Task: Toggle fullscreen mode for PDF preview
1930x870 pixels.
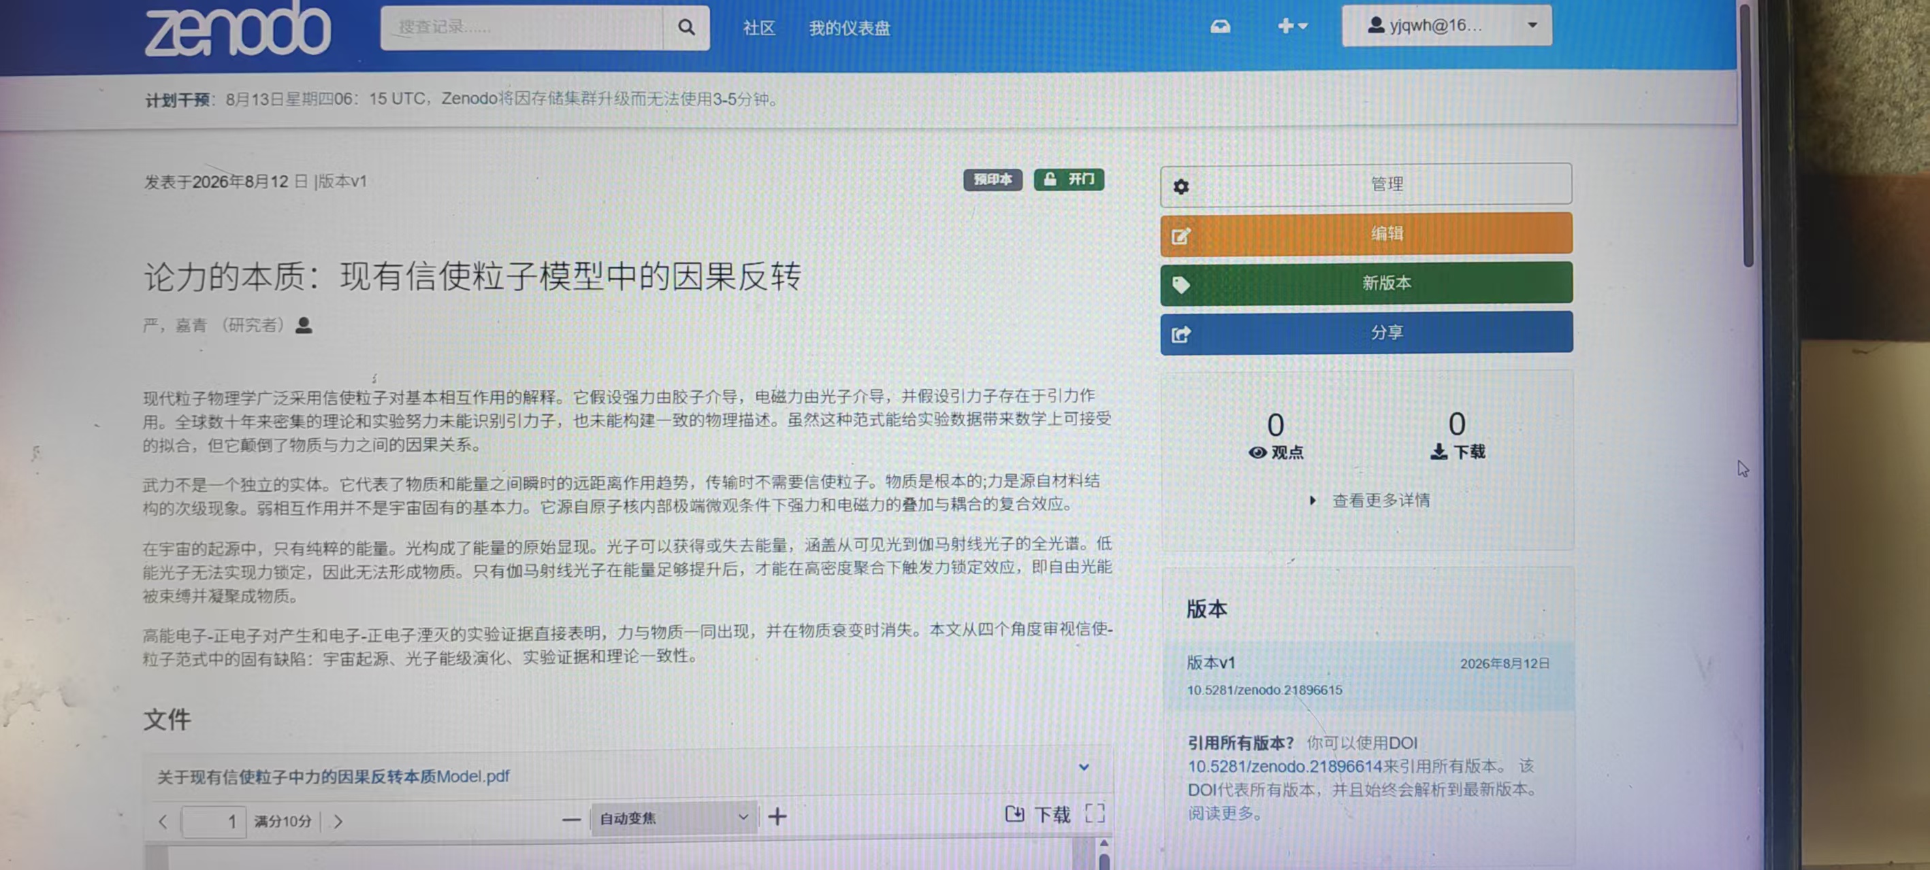Action: click(1095, 814)
